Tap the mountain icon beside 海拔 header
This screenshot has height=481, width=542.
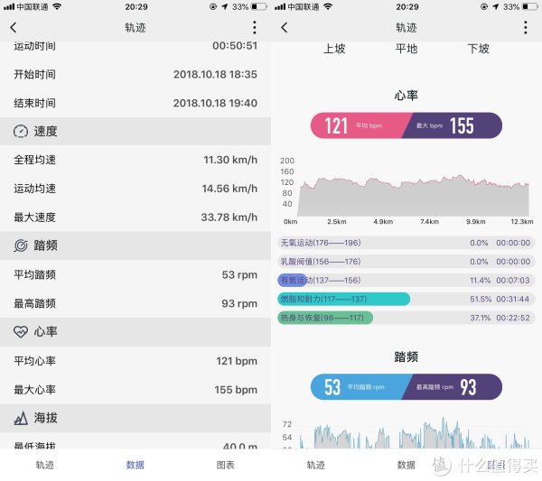[21, 418]
